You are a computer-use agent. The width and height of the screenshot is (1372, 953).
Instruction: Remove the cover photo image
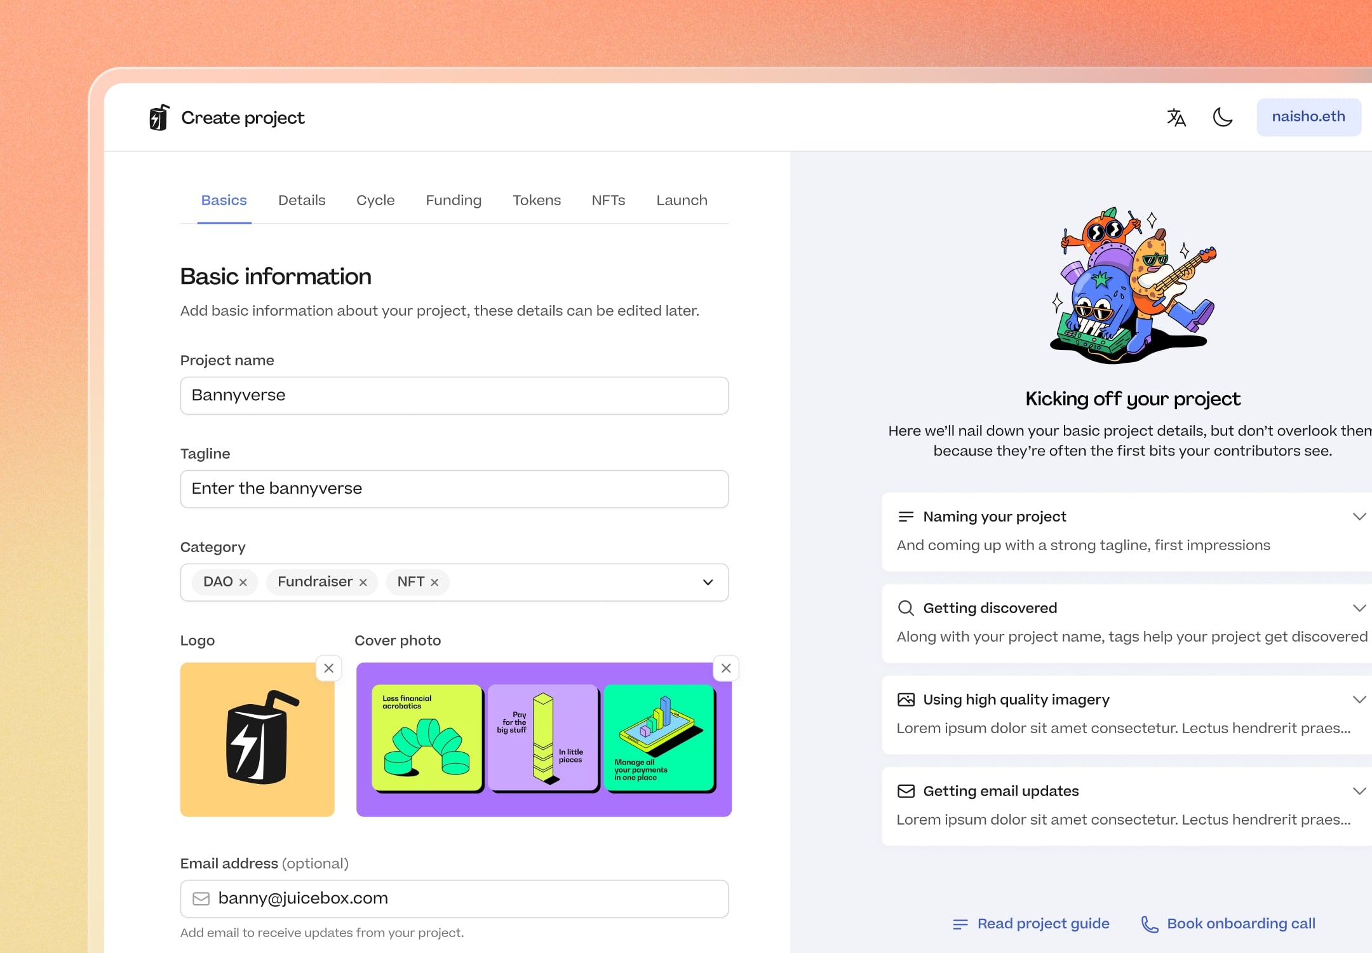[x=726, y=668]
